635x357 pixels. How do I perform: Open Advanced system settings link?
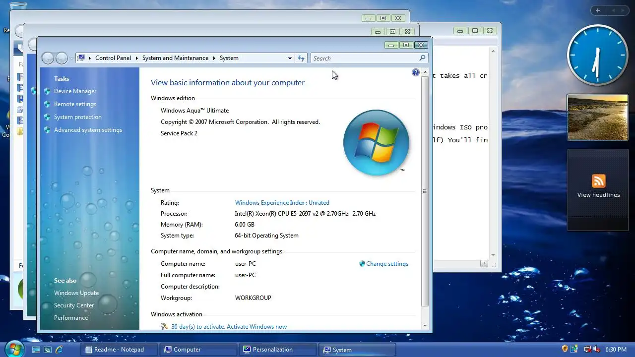(x=88, y=130)
